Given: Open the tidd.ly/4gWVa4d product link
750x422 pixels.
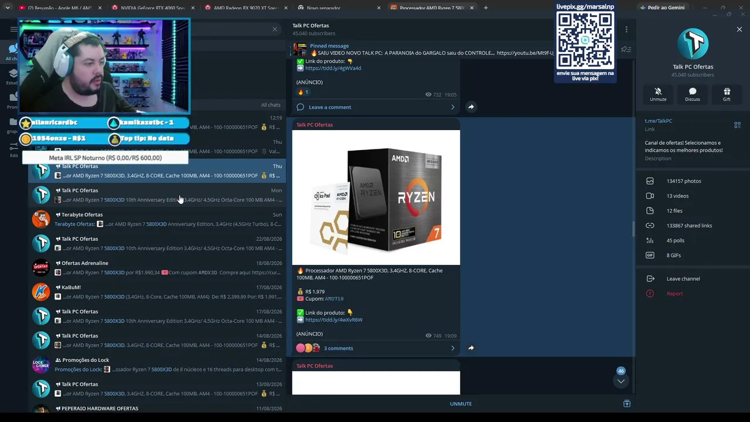Looking at the screenshot, I should coord(333,68).
